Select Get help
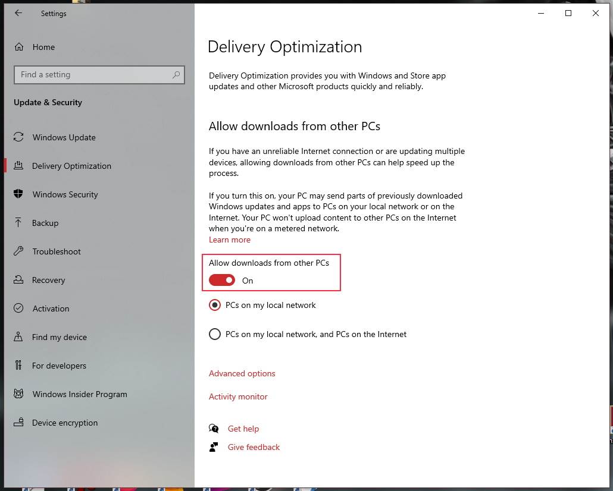 point(243,429)
